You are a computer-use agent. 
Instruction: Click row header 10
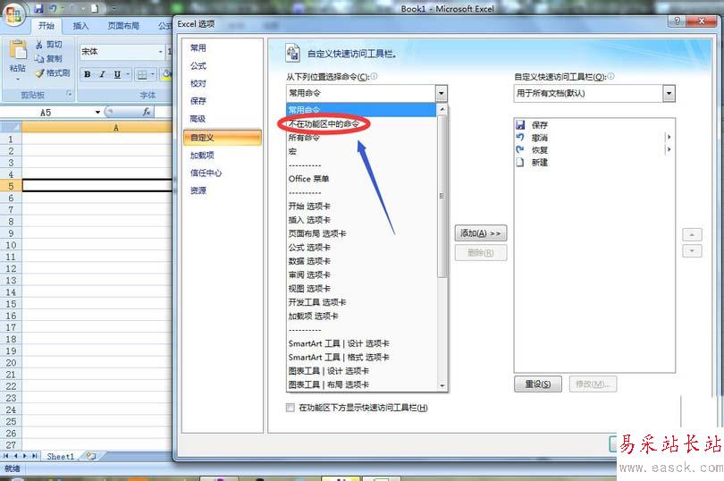11,245
